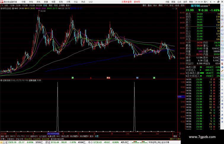Open the 关联报价 tab
Image resolution: width=224 pixels, height=144 pixels.
(11, 139)
